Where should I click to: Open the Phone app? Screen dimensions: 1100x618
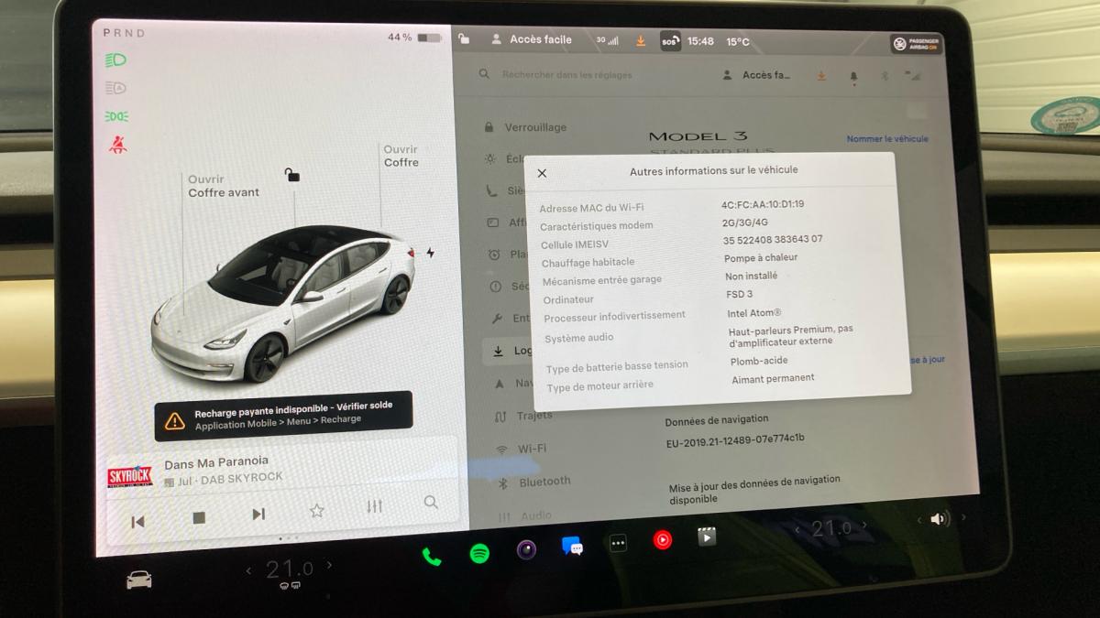point(432,557)
